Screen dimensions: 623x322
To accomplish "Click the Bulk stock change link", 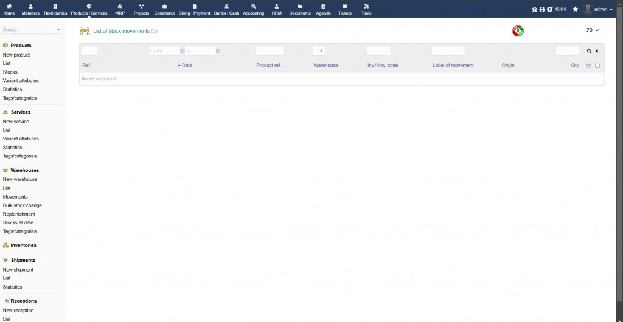I will pos(23,205).
